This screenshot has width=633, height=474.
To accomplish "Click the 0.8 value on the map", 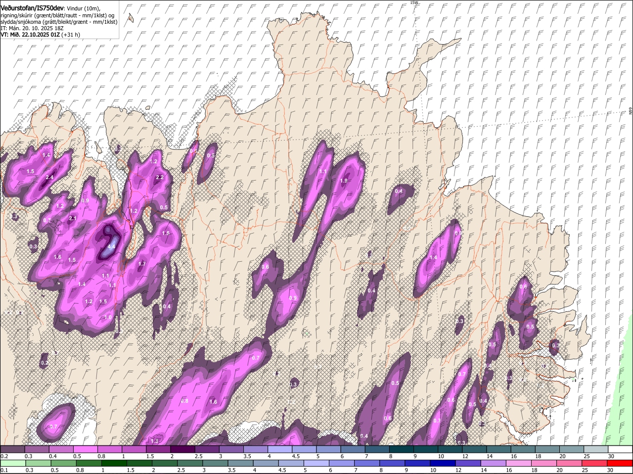I will (x=184, y=401).
